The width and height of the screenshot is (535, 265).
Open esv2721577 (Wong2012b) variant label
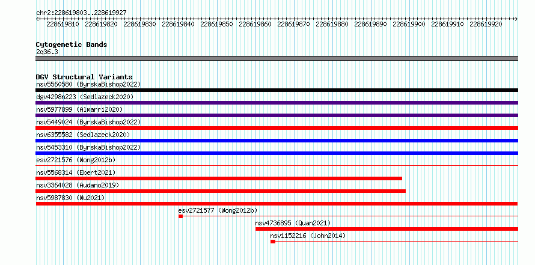218,210
